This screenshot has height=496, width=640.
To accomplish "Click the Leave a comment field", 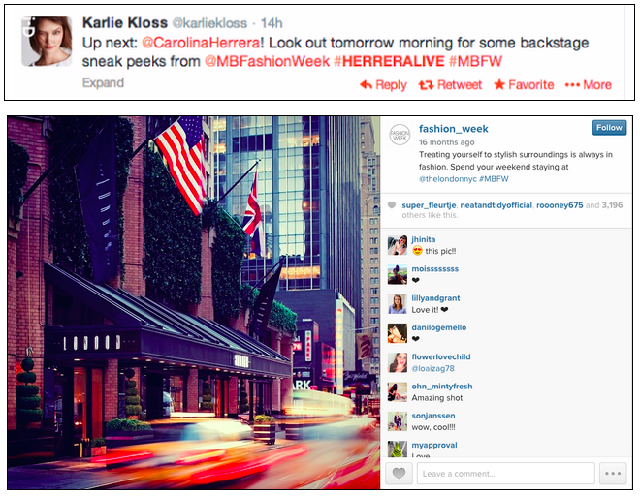I will coord(506,474).
